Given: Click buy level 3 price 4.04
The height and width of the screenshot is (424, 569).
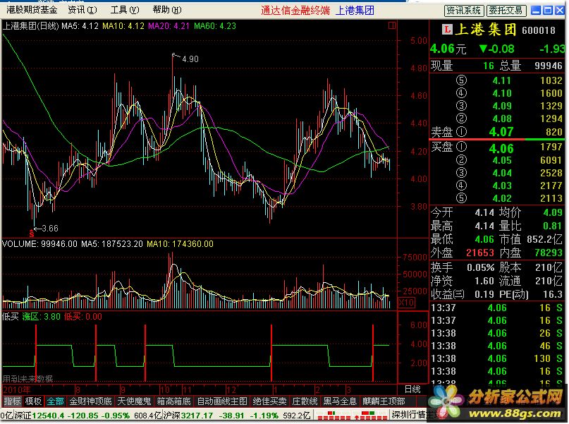Looking at the screenshot, I should point(502,173).
